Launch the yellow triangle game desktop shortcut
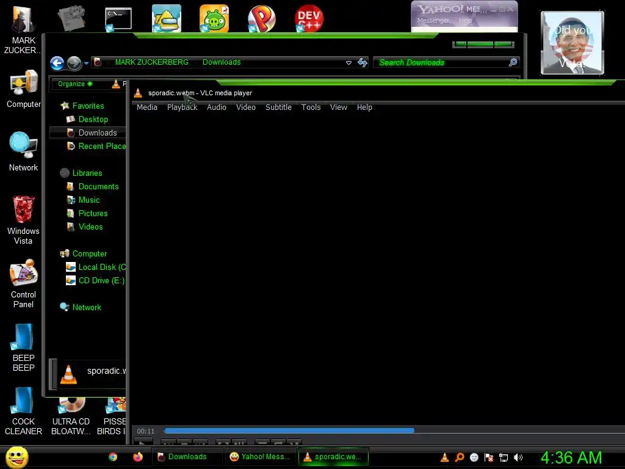The image size is (625, 469). pos(166,18)
